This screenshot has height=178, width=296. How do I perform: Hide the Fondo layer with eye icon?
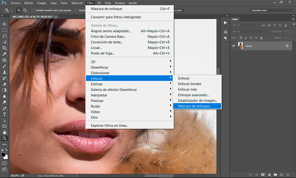234,46
